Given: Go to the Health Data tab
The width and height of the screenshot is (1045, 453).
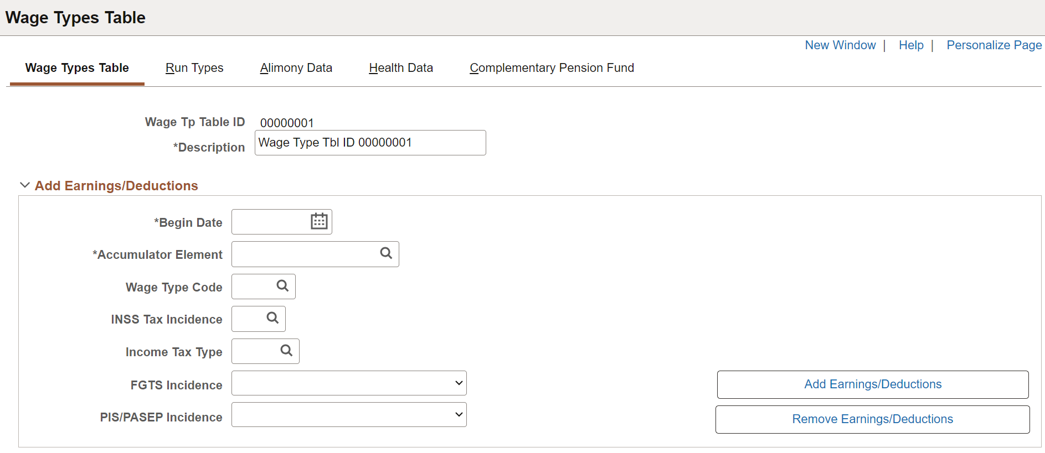Looking at the screenshot, I should pos(401,68).
